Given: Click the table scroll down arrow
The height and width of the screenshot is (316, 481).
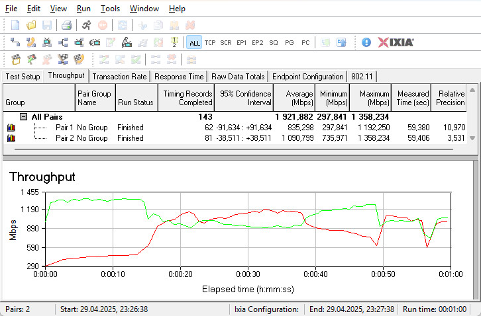Looking at the screenshot, I should (472, 138).
